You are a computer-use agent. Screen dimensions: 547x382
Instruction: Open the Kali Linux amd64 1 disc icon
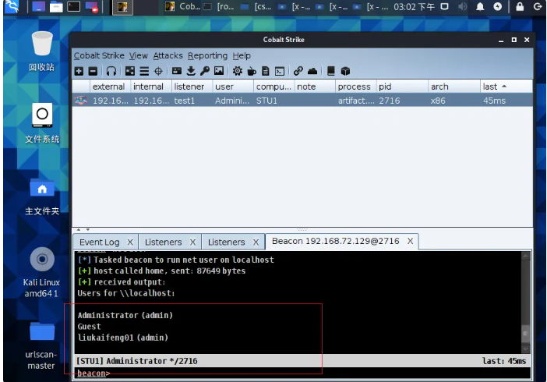[42, 273]
